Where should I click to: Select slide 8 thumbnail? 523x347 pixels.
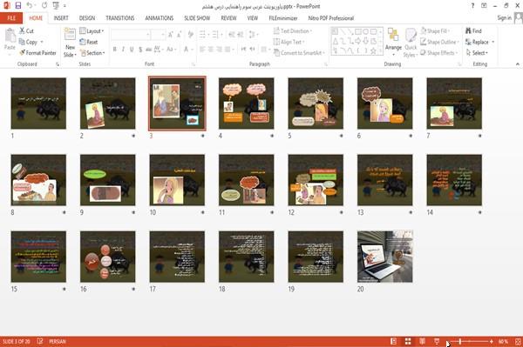[38, 180]
